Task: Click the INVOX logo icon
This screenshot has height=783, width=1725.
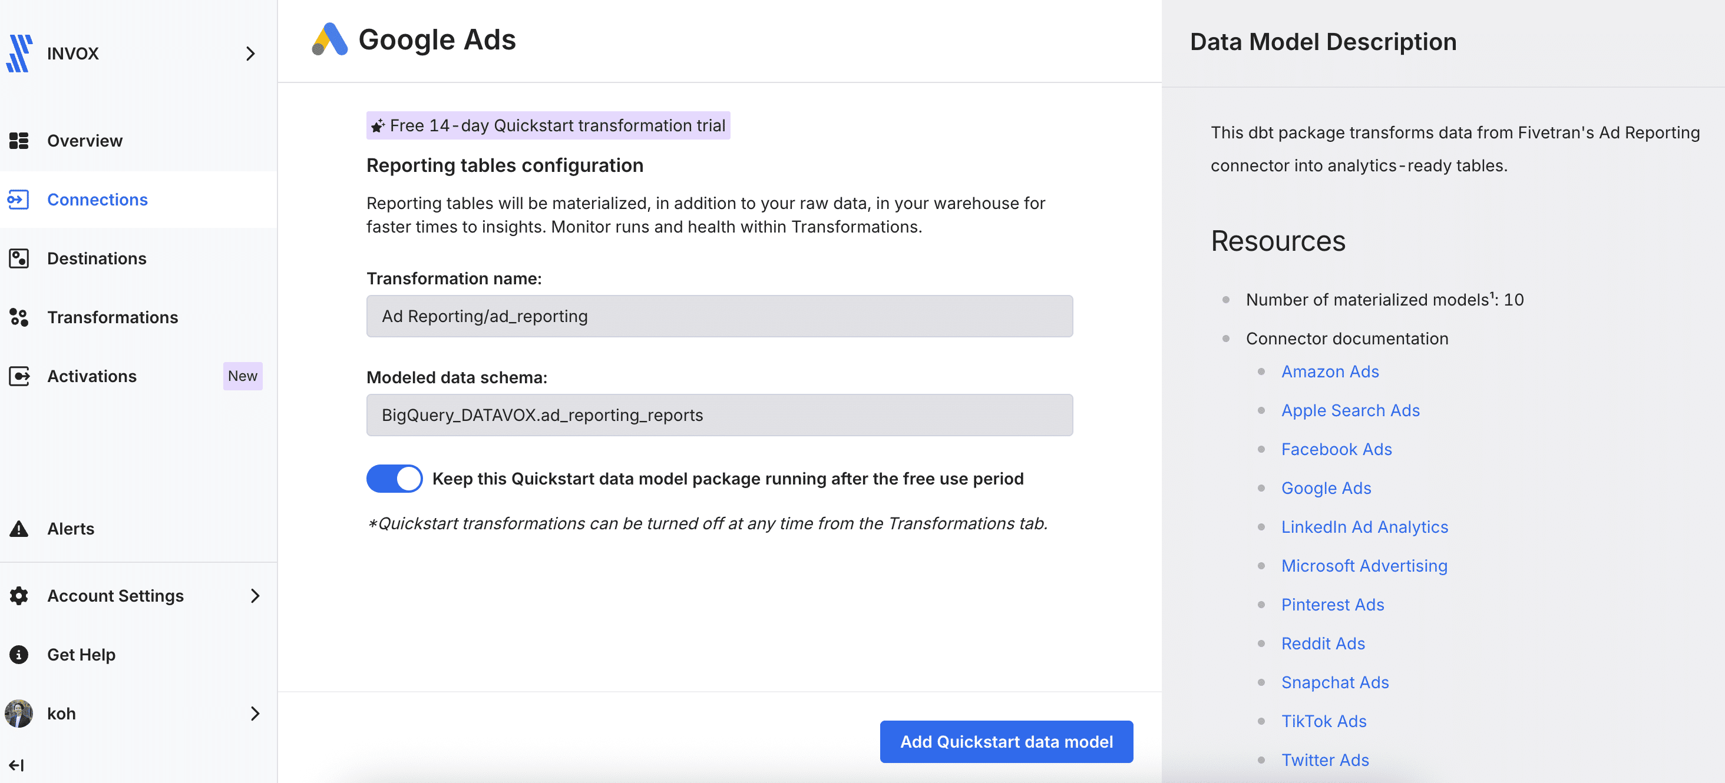Action: (19, 54)
